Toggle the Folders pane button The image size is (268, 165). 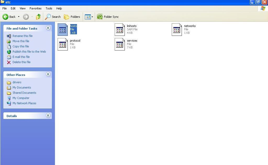72,17
